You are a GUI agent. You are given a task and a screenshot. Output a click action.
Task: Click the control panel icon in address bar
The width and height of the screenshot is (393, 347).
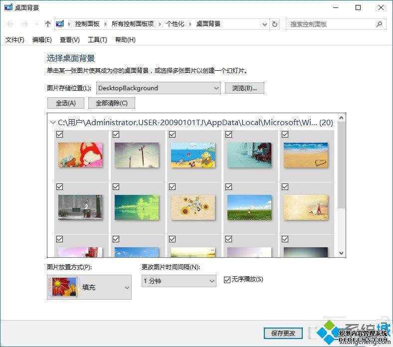[60, 24]
